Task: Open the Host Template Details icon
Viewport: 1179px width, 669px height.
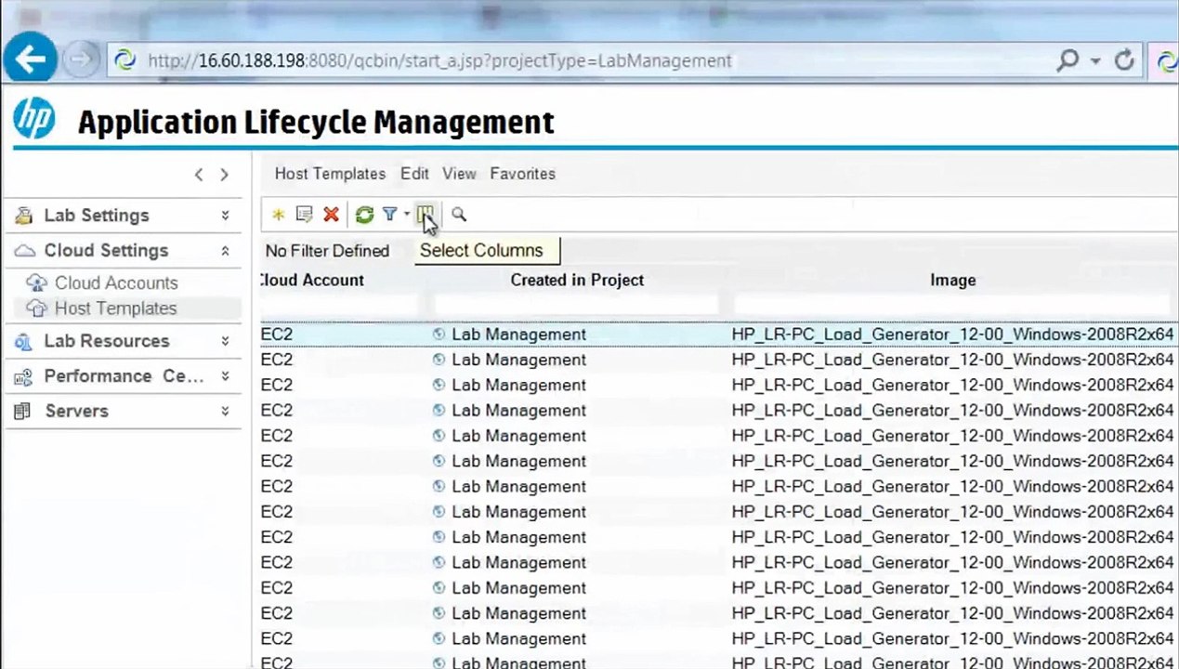Action: (x=304, y=215)
